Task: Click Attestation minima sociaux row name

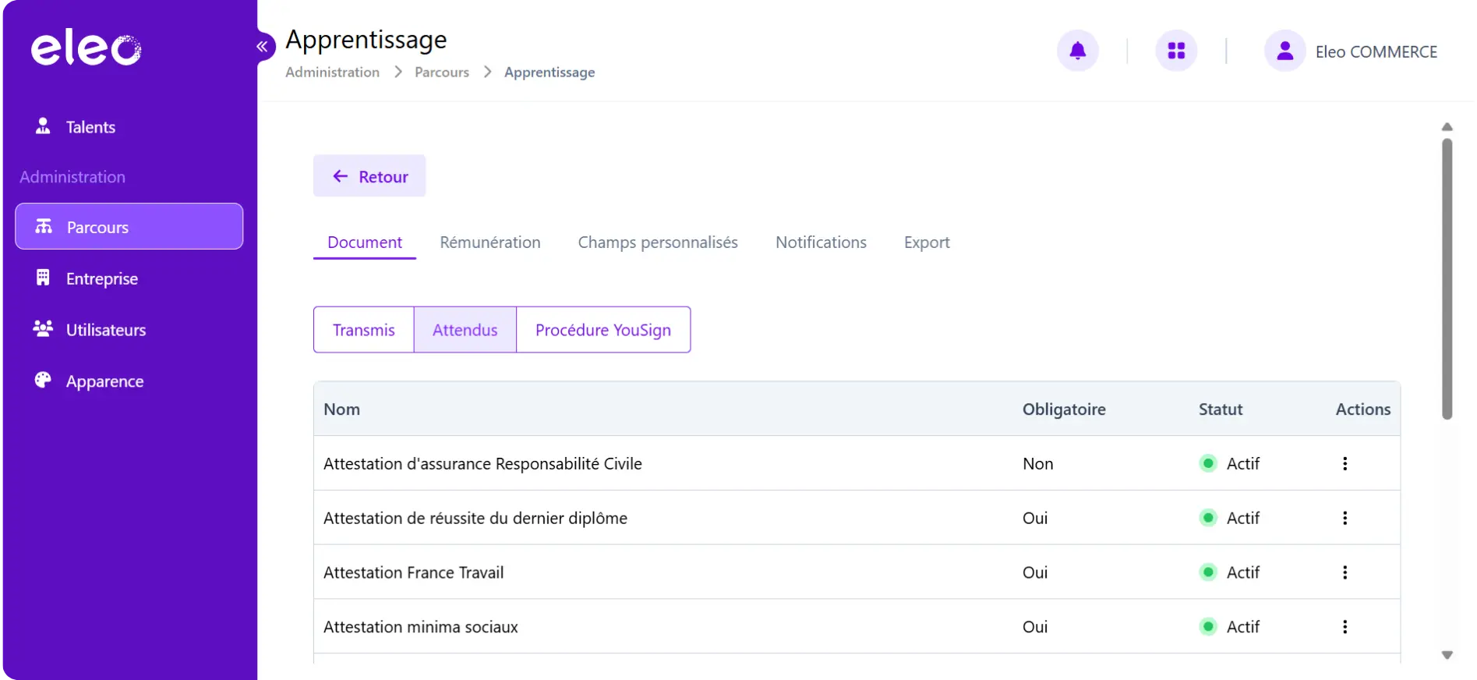Action: click(421, 628)
